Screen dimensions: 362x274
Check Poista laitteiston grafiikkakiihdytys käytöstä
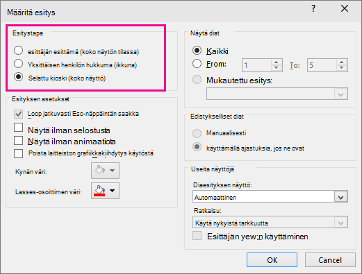pyautogui.click(x=18, y=153)
